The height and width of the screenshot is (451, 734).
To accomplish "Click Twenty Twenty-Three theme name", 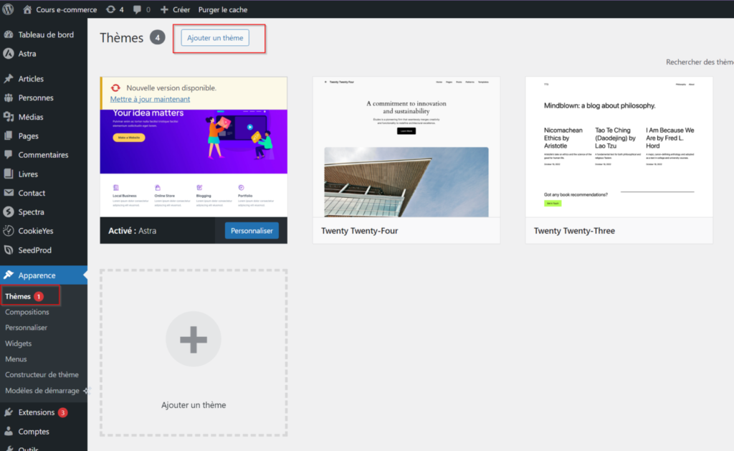I will click(574, 231).
